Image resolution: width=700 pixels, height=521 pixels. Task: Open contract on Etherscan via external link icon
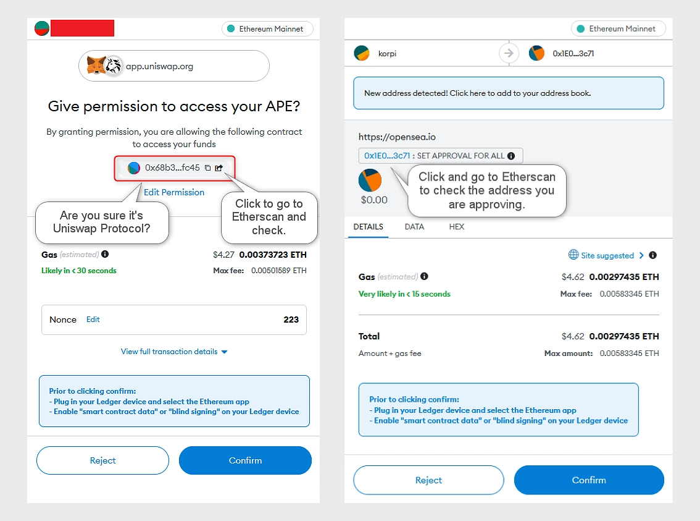pos(219,168)
